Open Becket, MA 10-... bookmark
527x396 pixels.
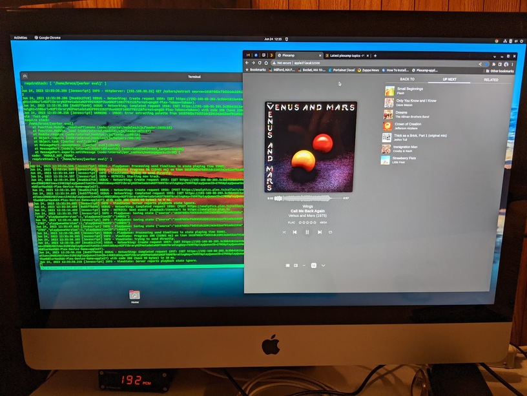click(311, 70)
